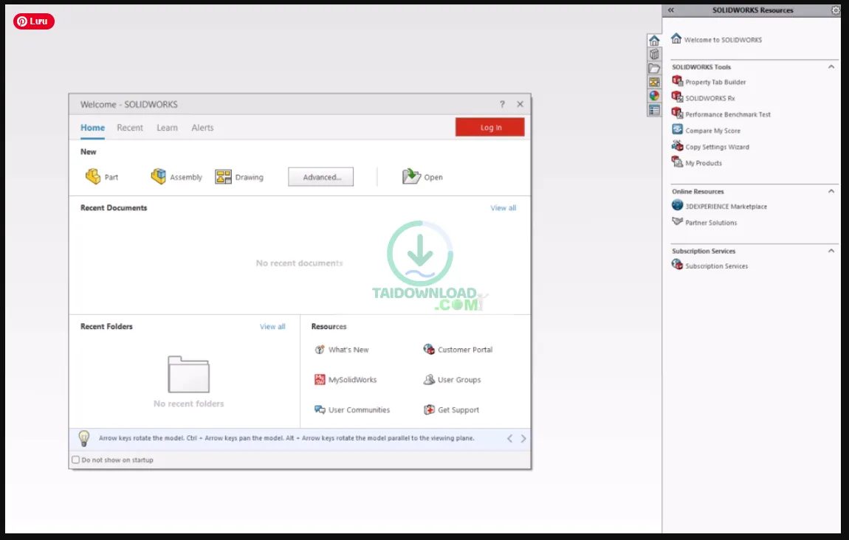849x540 pixels.
Task: Switch to the Learn tab
Action: [x=167, y=128]
